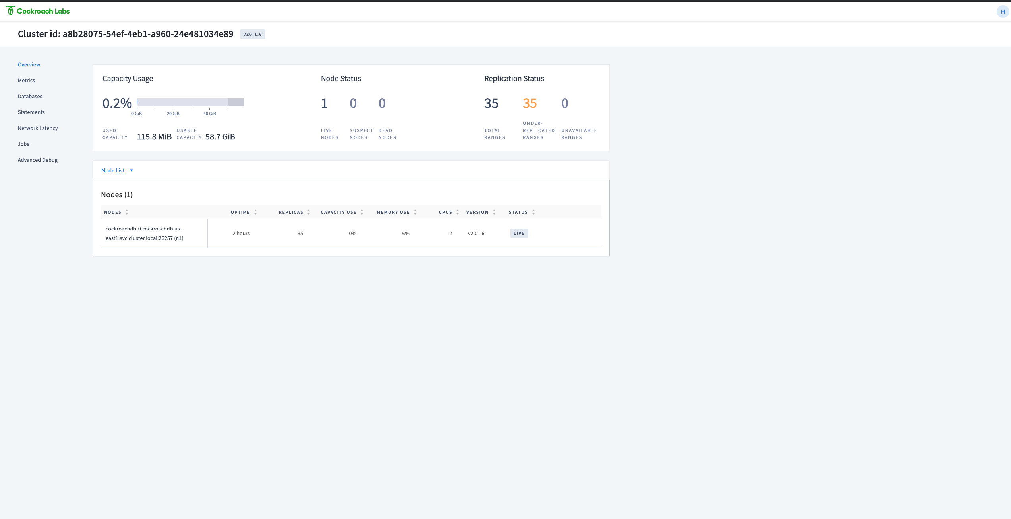Click the LIVE status badge
The width and height of the screenshot is (1011, 519).
pyautogui.click(x=519, y=233)
